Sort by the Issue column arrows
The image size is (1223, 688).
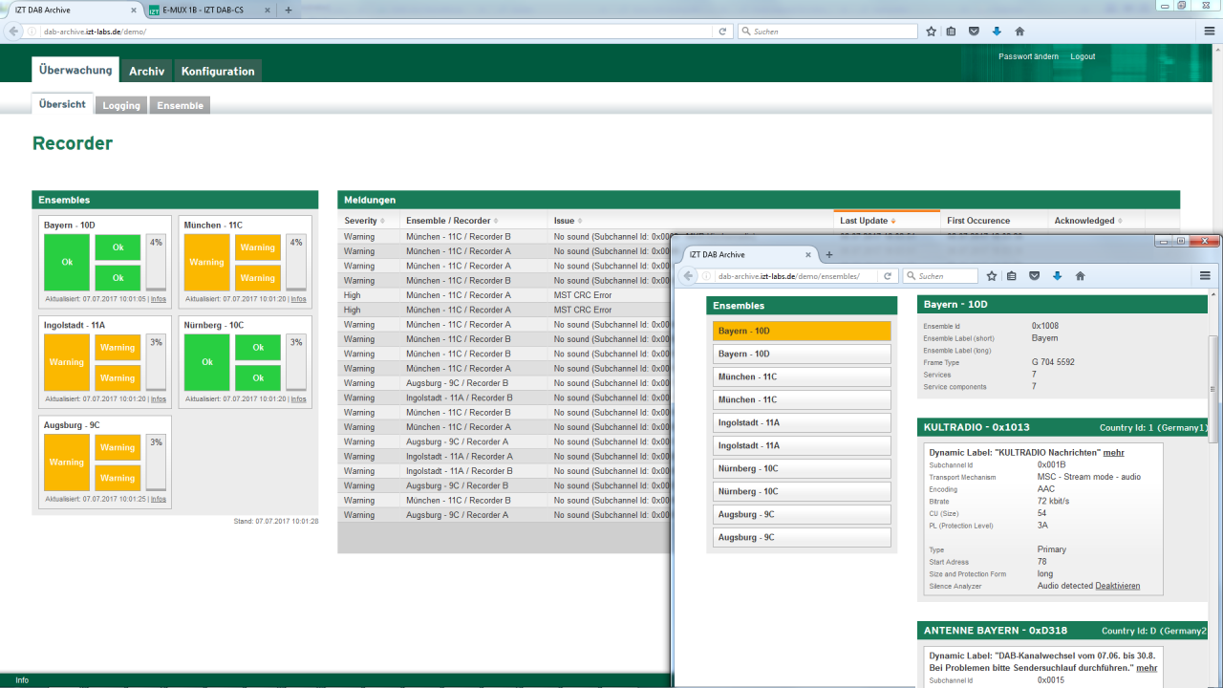582,221
